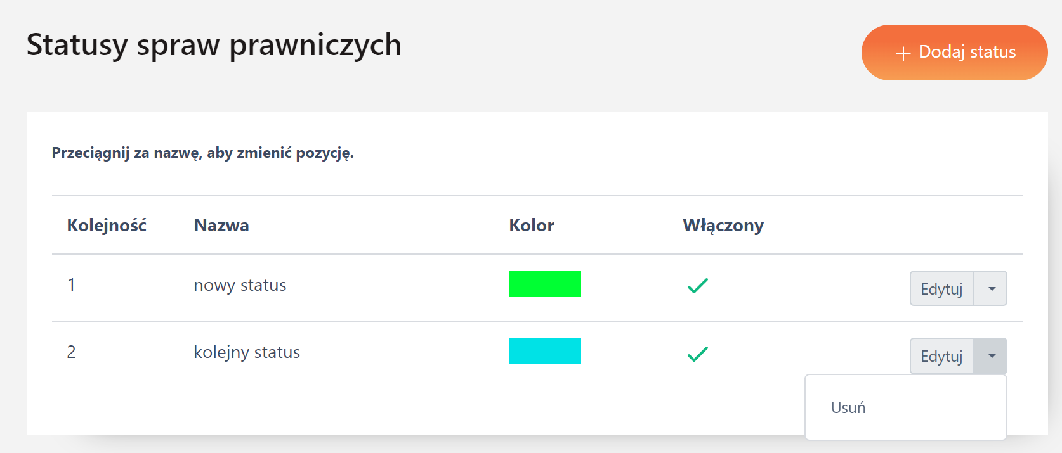Expand the dropdown arrow beside nowy status Edytuj
This screenshot has height=453, width=1062.
pyautogui.click(x=991, y=289)
